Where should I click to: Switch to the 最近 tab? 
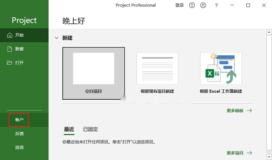click(x=69, y=129)
